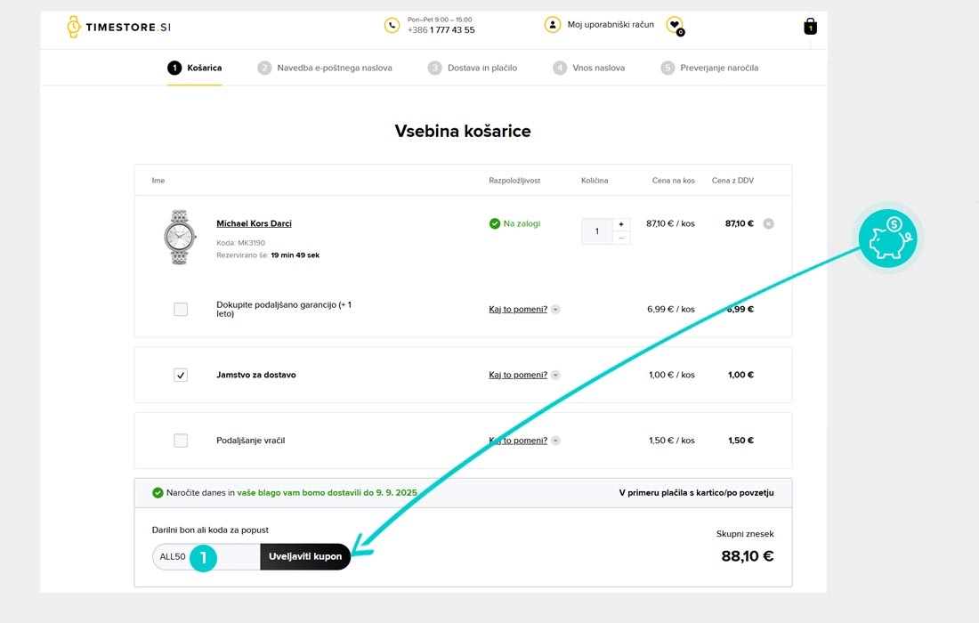Tick the Podaljšanje vračil checkbox
The height and width of the screenshot is (623, 979).
click(x=181, y=441)
